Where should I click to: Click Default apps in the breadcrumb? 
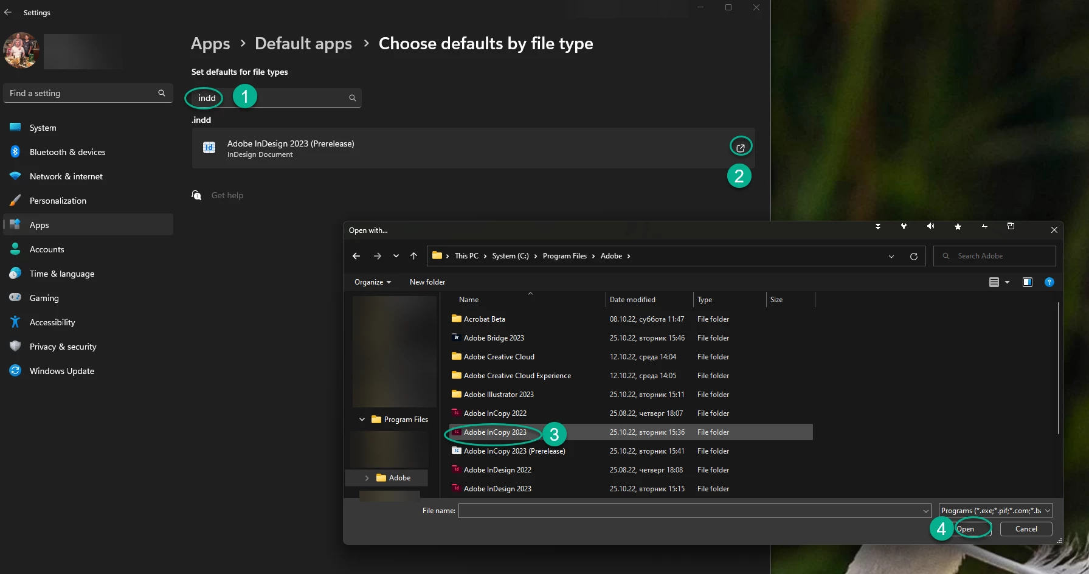point(303,44)
